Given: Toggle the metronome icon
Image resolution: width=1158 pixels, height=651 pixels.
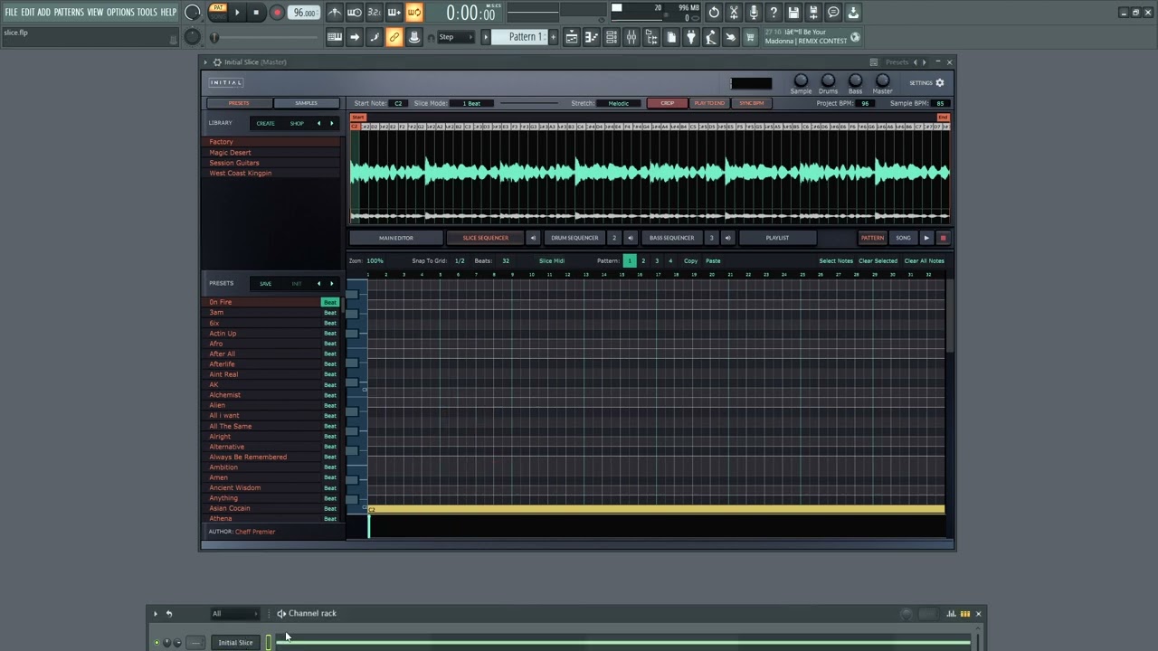Looking at the screenshot, I should 335,13.
